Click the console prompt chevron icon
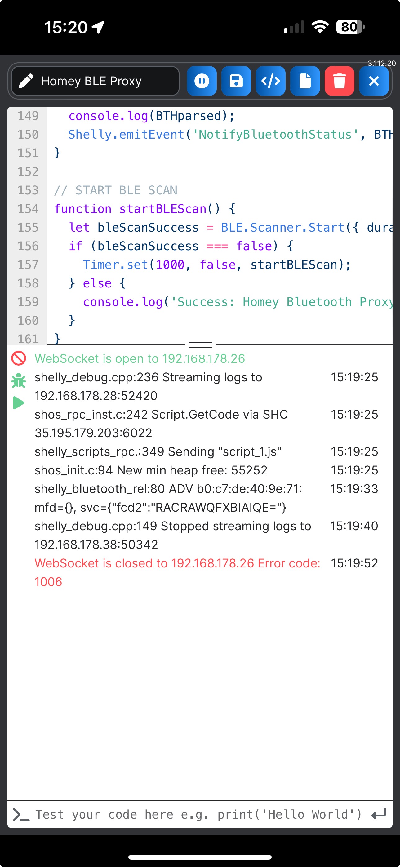Image resolution: width=400 pixels, height=867 pixels. [x=21, y=815]
